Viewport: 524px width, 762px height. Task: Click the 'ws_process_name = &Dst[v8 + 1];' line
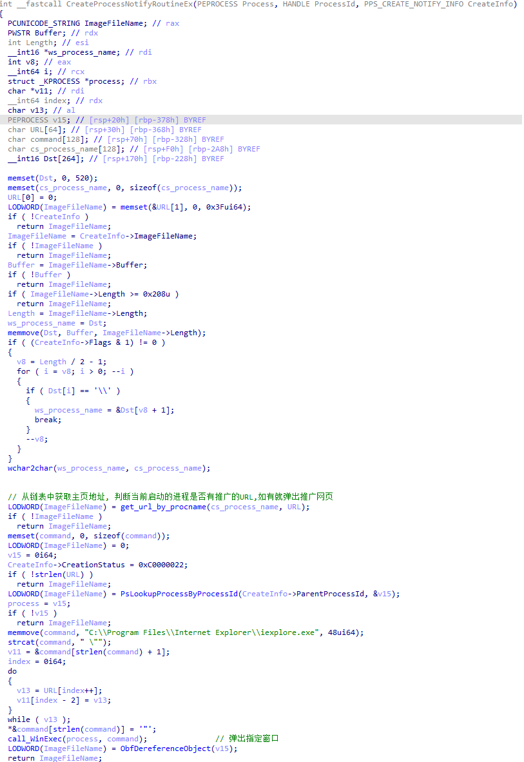click(104, 410)
